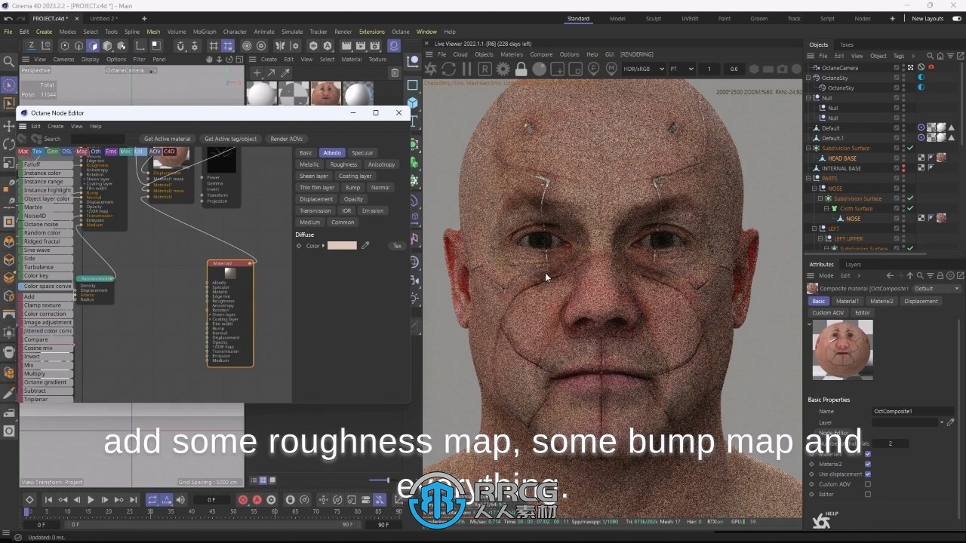
Task: Enable render region tool in Live Viewer
Action: pyautogui.click(x=557, y=69)
